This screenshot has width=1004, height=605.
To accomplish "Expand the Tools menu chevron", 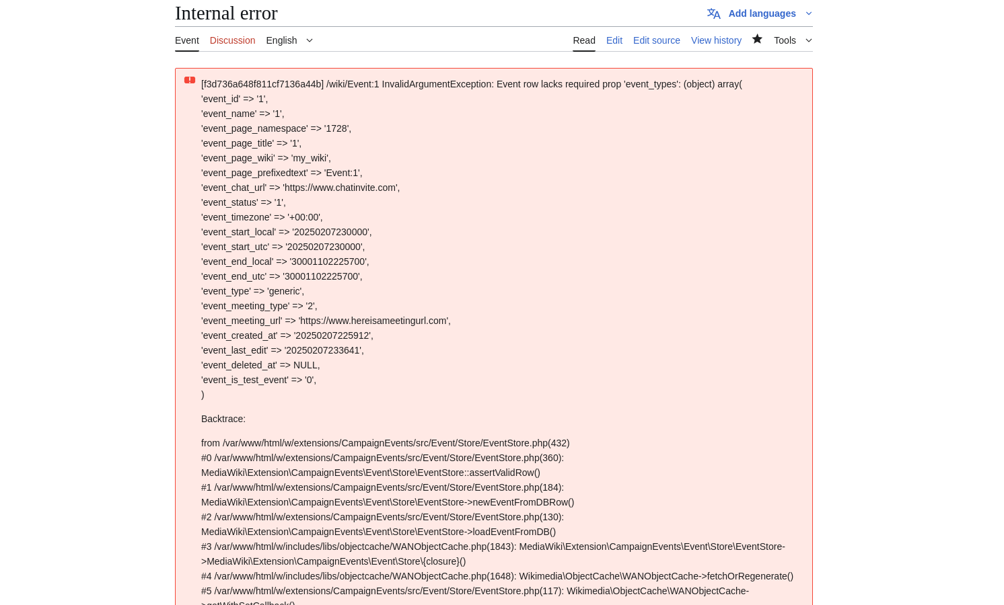I will point(809,40).
